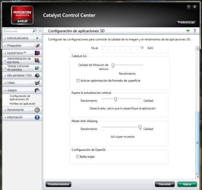Expand Mis pantallas VGA section
202x190 pixels.
click(x=19, y=75)
